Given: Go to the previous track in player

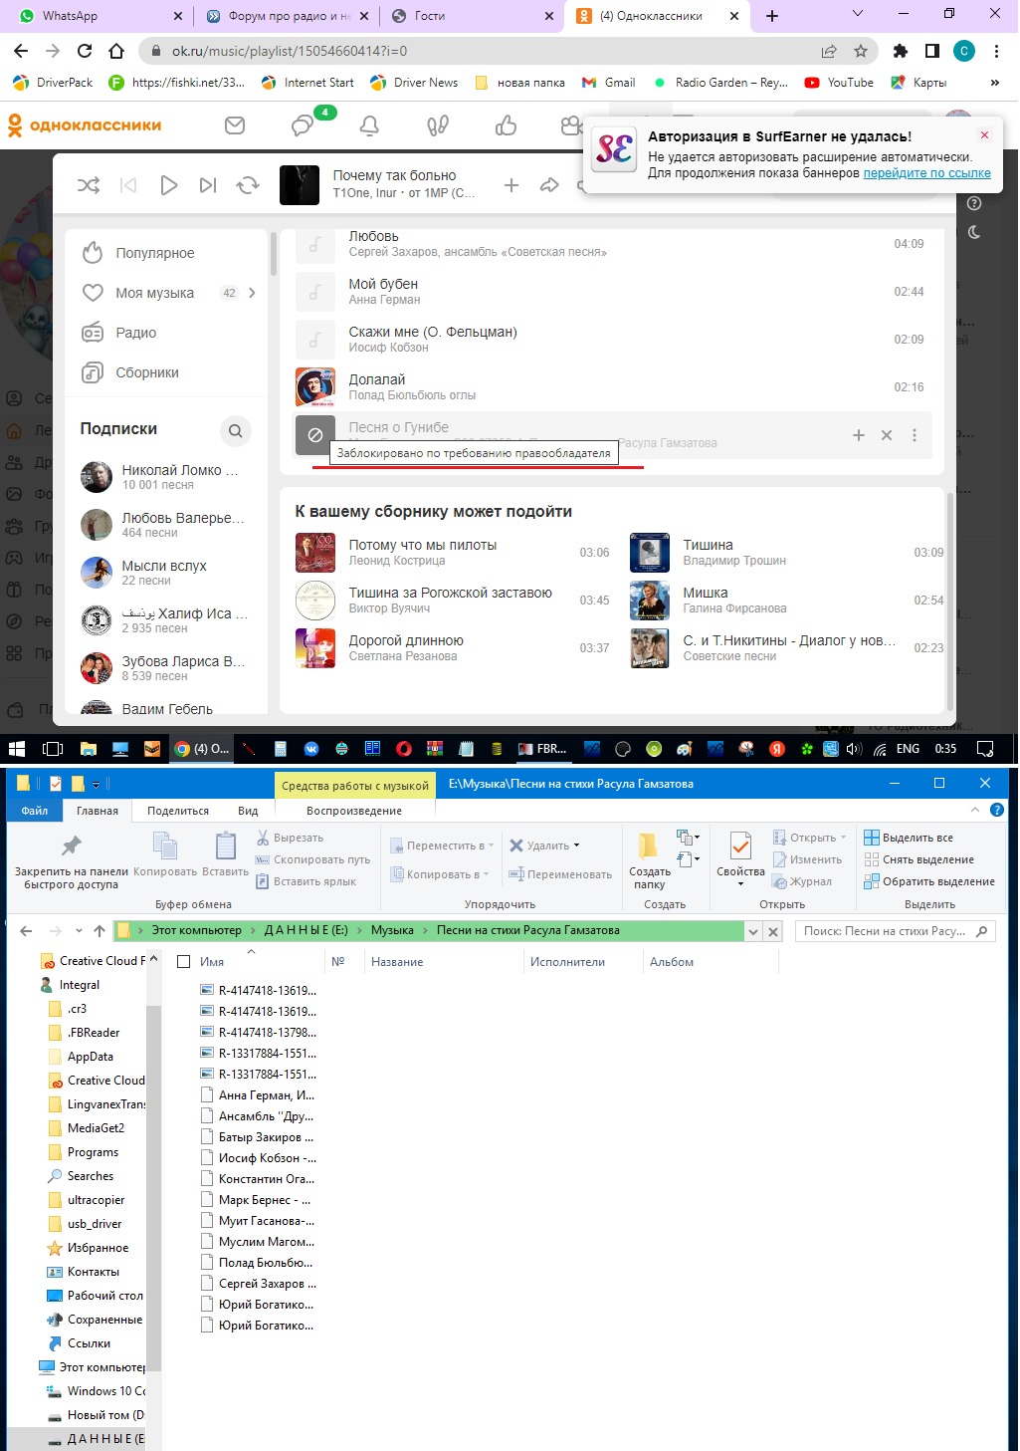Looking at the screenshot, I should coord(128,185).
